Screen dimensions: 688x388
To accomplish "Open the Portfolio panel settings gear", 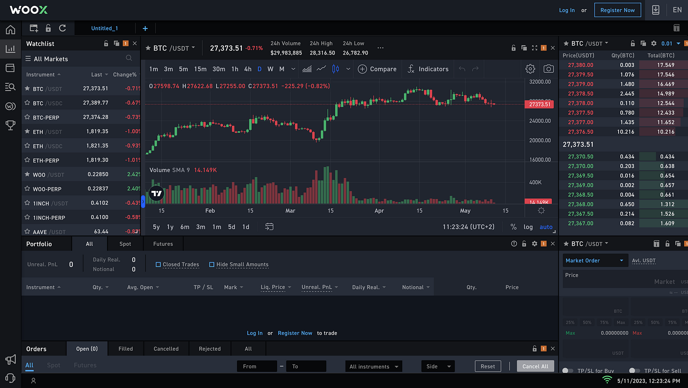I will click(x=535, y=244).
